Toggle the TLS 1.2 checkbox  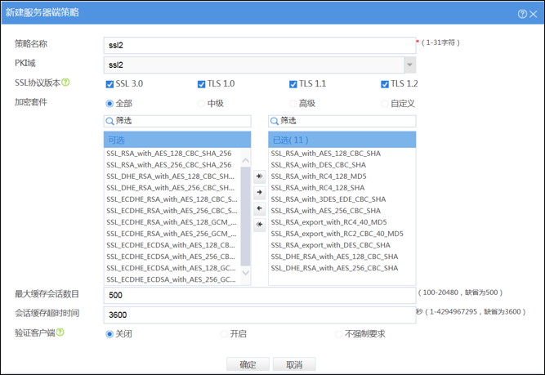tap(385, 84)
